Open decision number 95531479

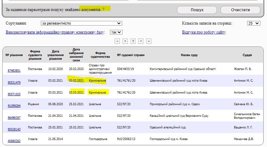(x=14, y=82)
